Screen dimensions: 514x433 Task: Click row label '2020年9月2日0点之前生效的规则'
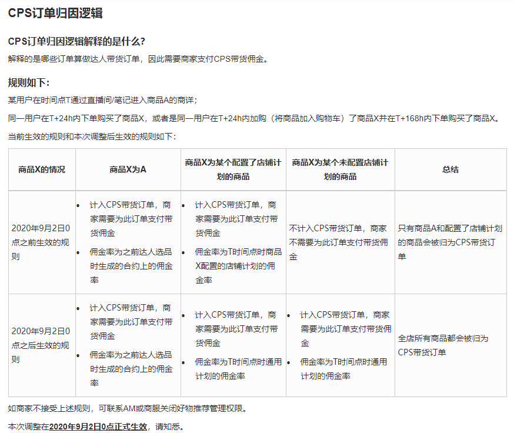click(41, 242)
